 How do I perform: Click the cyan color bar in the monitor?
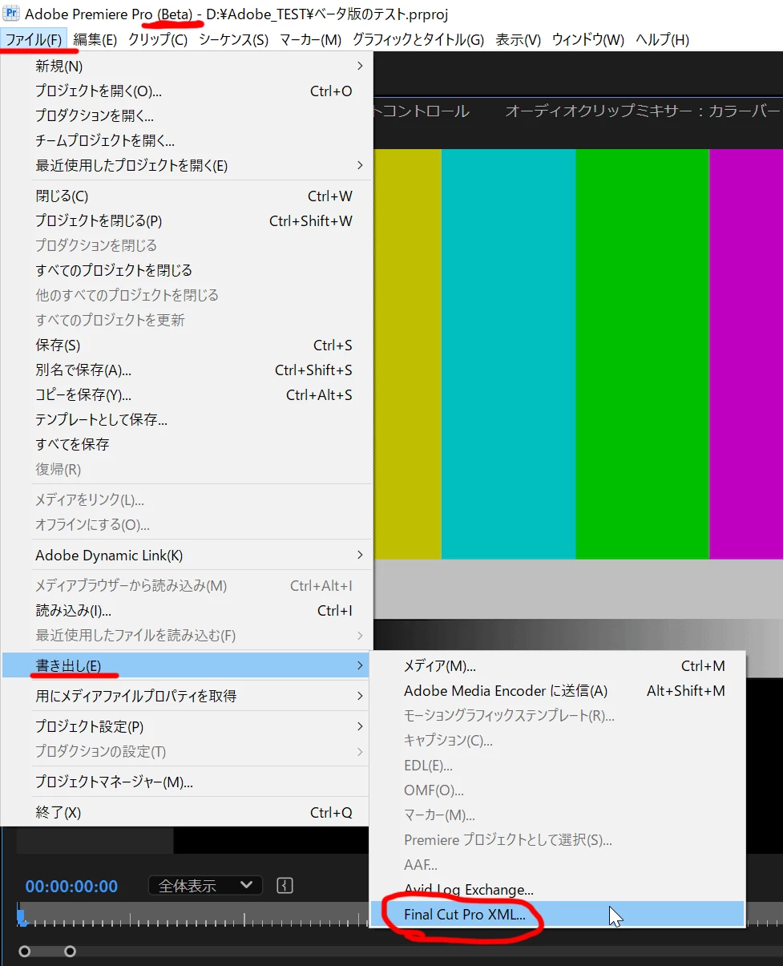point(508,354)
